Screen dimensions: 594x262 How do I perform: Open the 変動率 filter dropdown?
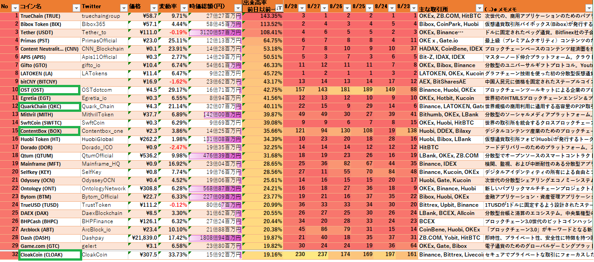click(183, 8)
